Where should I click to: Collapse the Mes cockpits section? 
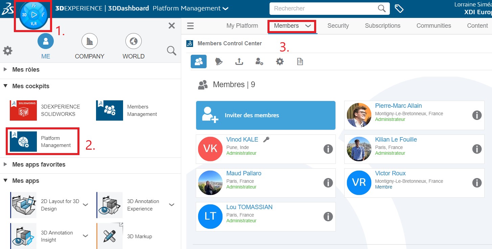pos(5,86)
